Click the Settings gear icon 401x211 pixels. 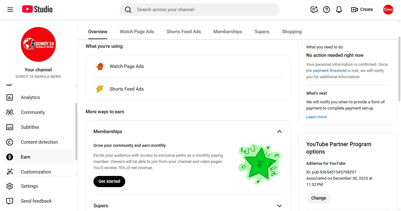10,186
